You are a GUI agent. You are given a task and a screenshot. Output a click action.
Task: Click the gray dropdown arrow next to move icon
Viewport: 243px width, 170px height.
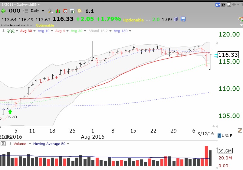point(238,5)
